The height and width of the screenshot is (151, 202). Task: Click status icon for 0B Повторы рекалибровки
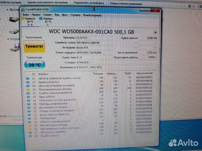(29, 104)
